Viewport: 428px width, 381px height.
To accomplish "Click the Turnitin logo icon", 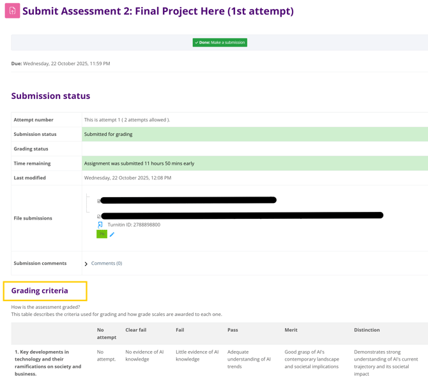I will [x=100, y=225].
